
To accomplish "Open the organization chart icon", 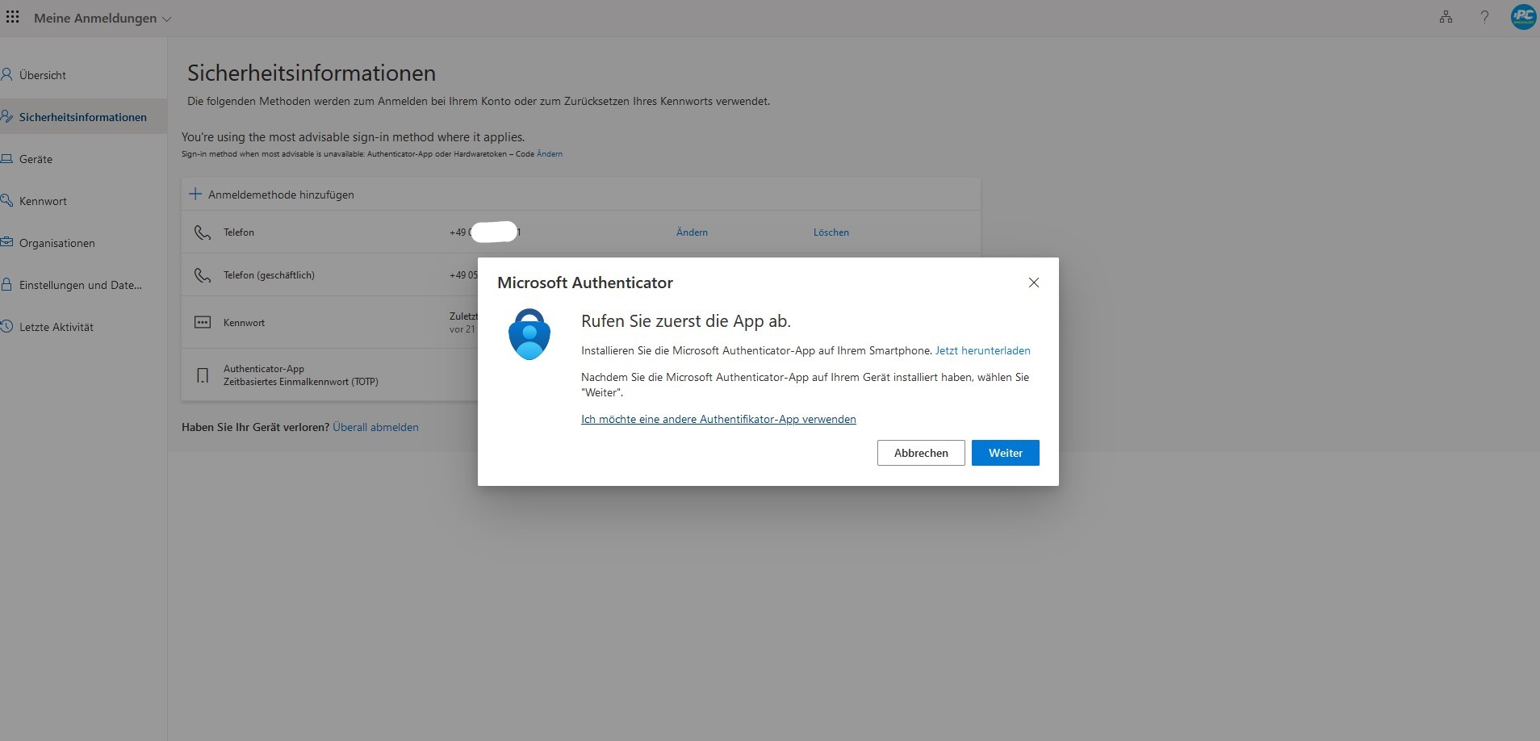I will 1446,17.
